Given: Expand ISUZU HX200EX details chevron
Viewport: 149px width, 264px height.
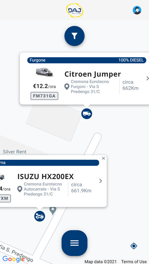Looking at the screenshot, I should pos(101,181).
